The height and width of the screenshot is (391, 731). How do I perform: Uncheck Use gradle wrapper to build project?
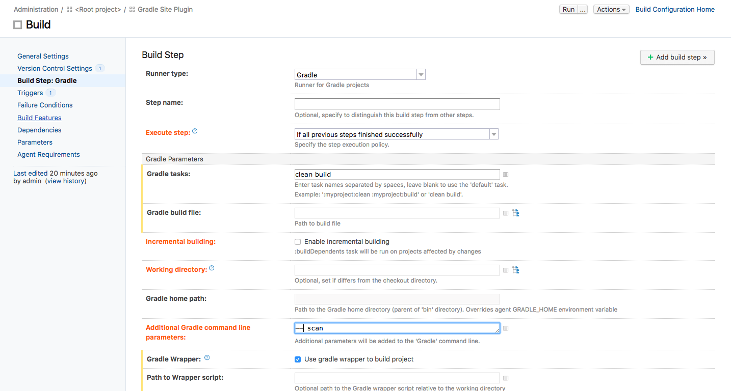pyautogui.click(x=298, y=359)
